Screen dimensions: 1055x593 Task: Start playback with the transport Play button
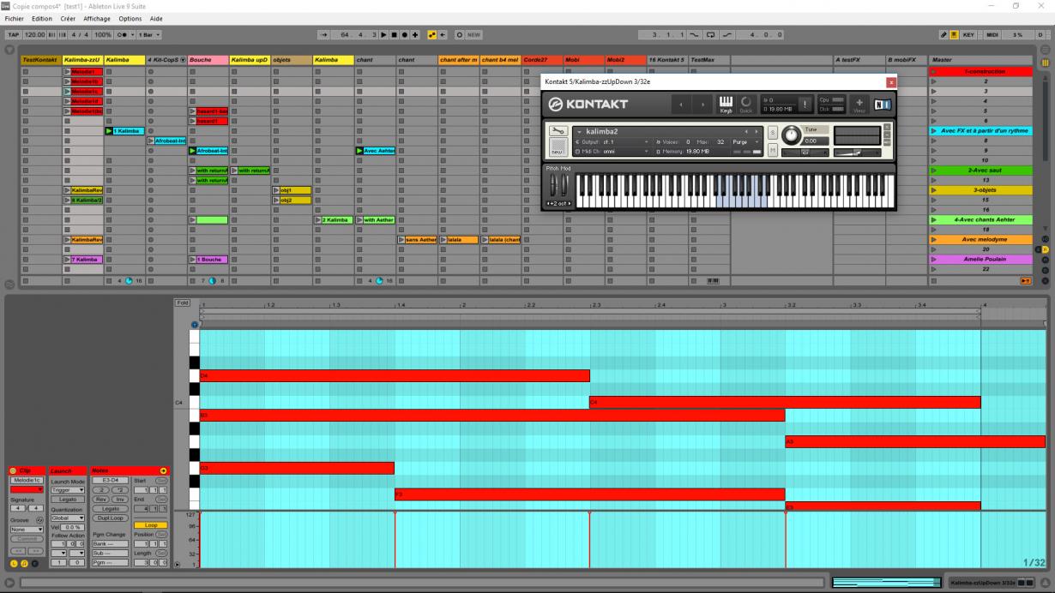coord(383,35)
